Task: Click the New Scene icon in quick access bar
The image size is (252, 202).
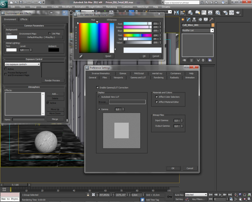Action: (11, 2)
